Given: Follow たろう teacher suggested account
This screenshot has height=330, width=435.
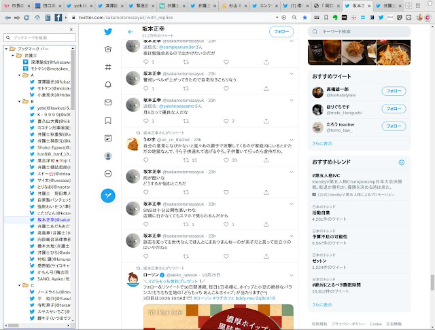Looking at the screenshot, I should point(394,126).
